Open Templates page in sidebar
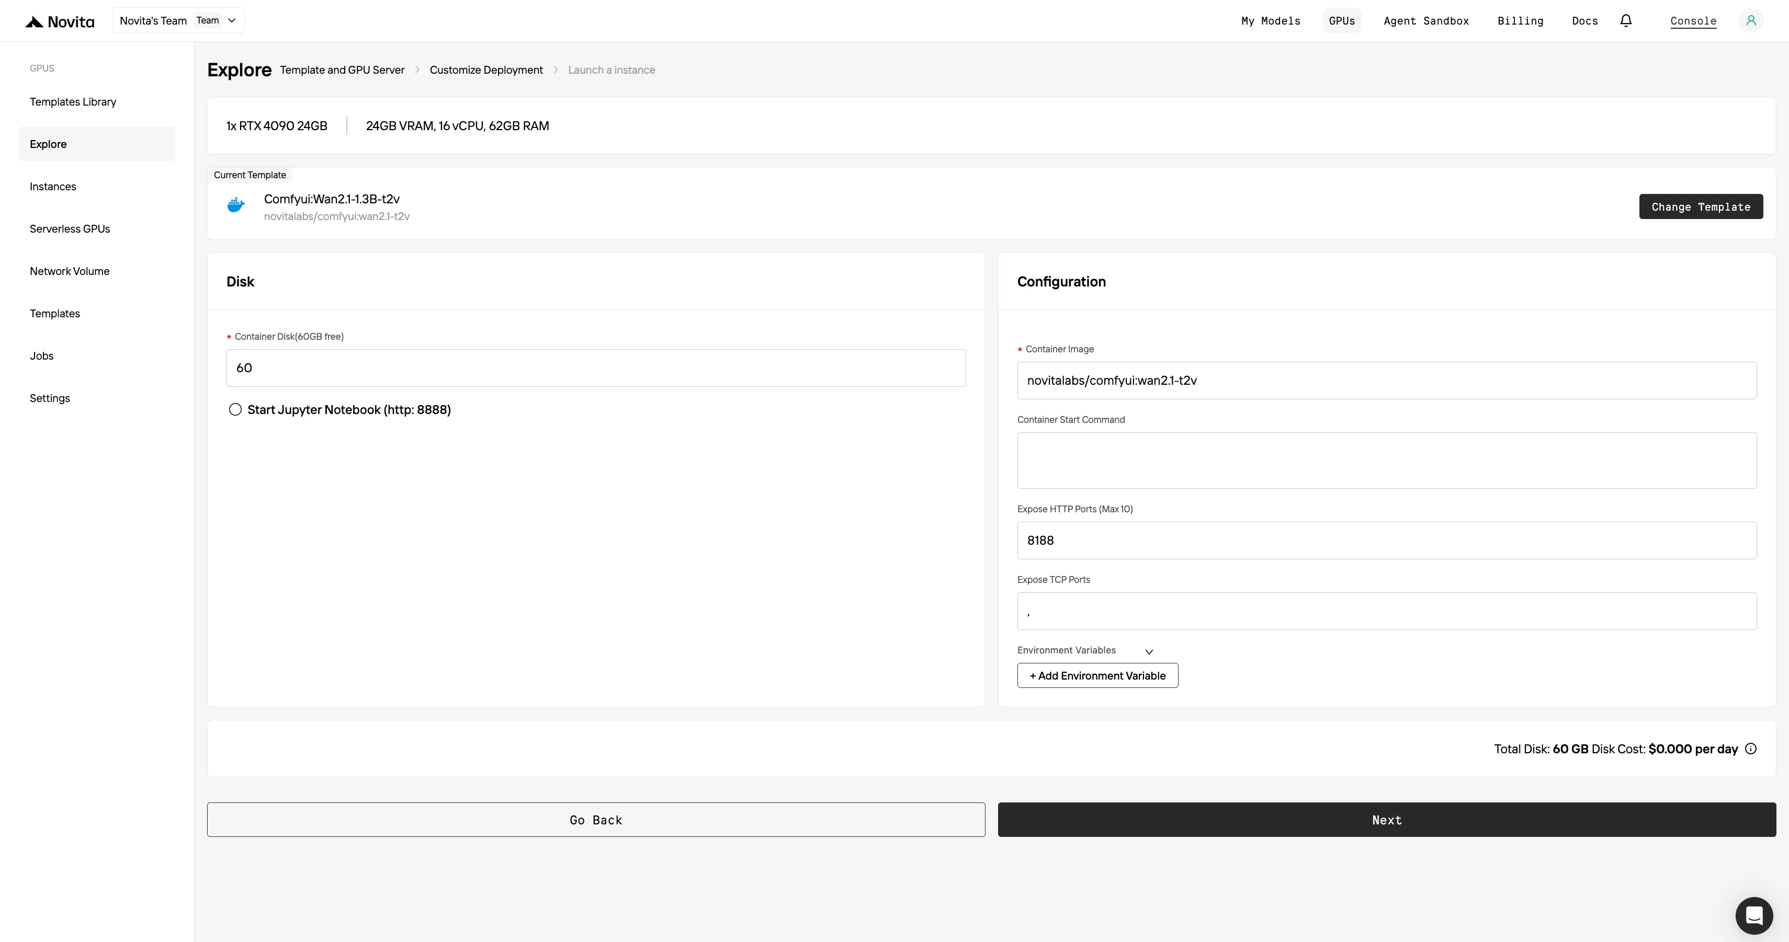This screenshot has width=1789, height=942. click(97, 314)
